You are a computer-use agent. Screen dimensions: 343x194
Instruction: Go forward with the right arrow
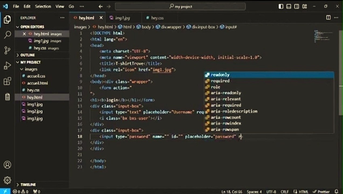[x=108, y=6]
